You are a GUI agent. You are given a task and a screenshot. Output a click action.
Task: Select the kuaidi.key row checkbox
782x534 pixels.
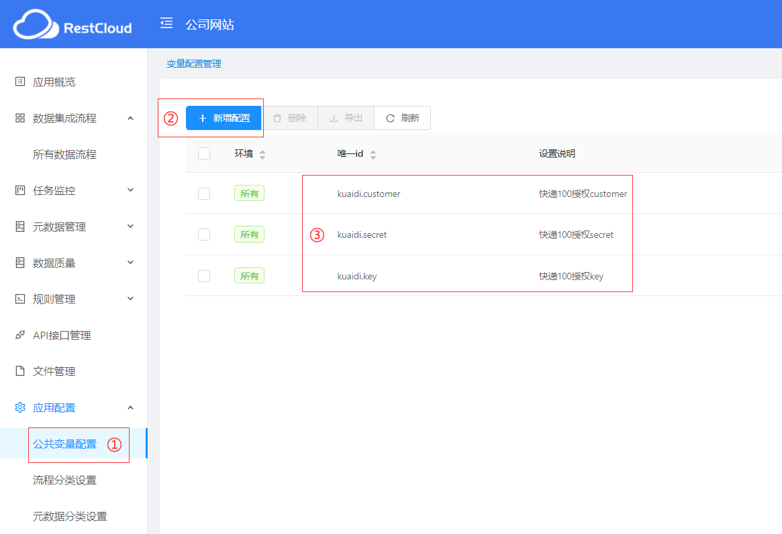coord(204,276)
